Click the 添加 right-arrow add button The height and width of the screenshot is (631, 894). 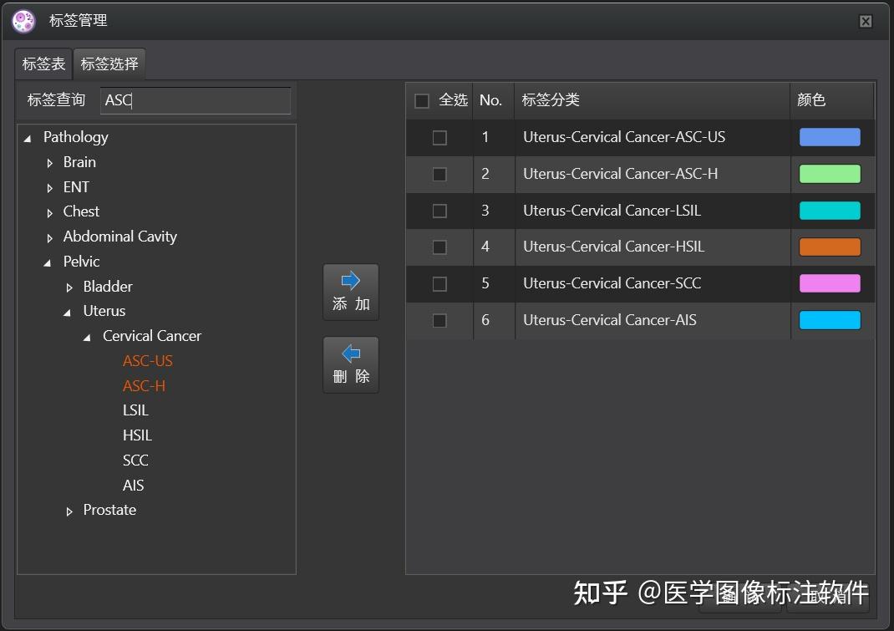pos(351,292)
